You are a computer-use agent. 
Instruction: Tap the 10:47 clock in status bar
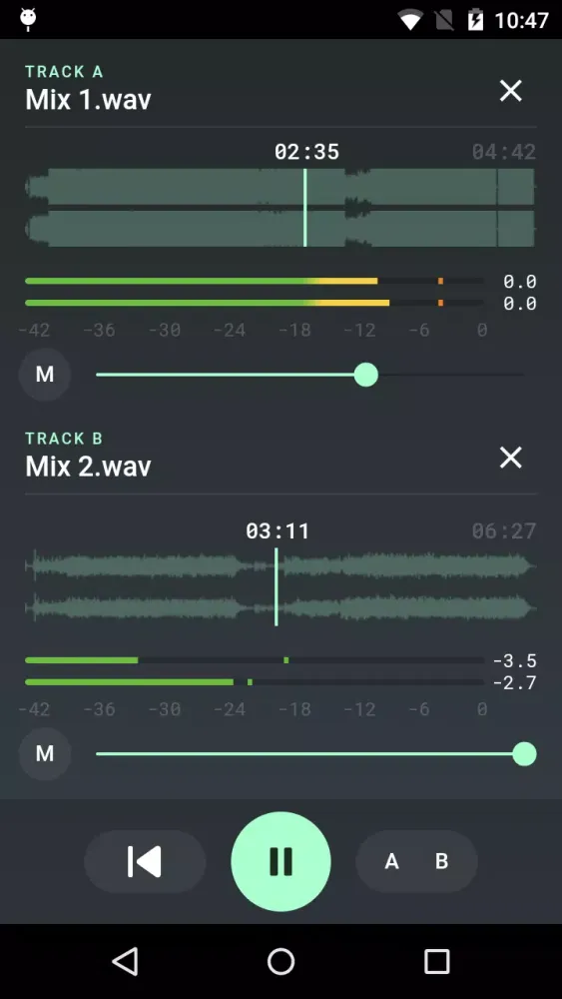tap(521, 20)
